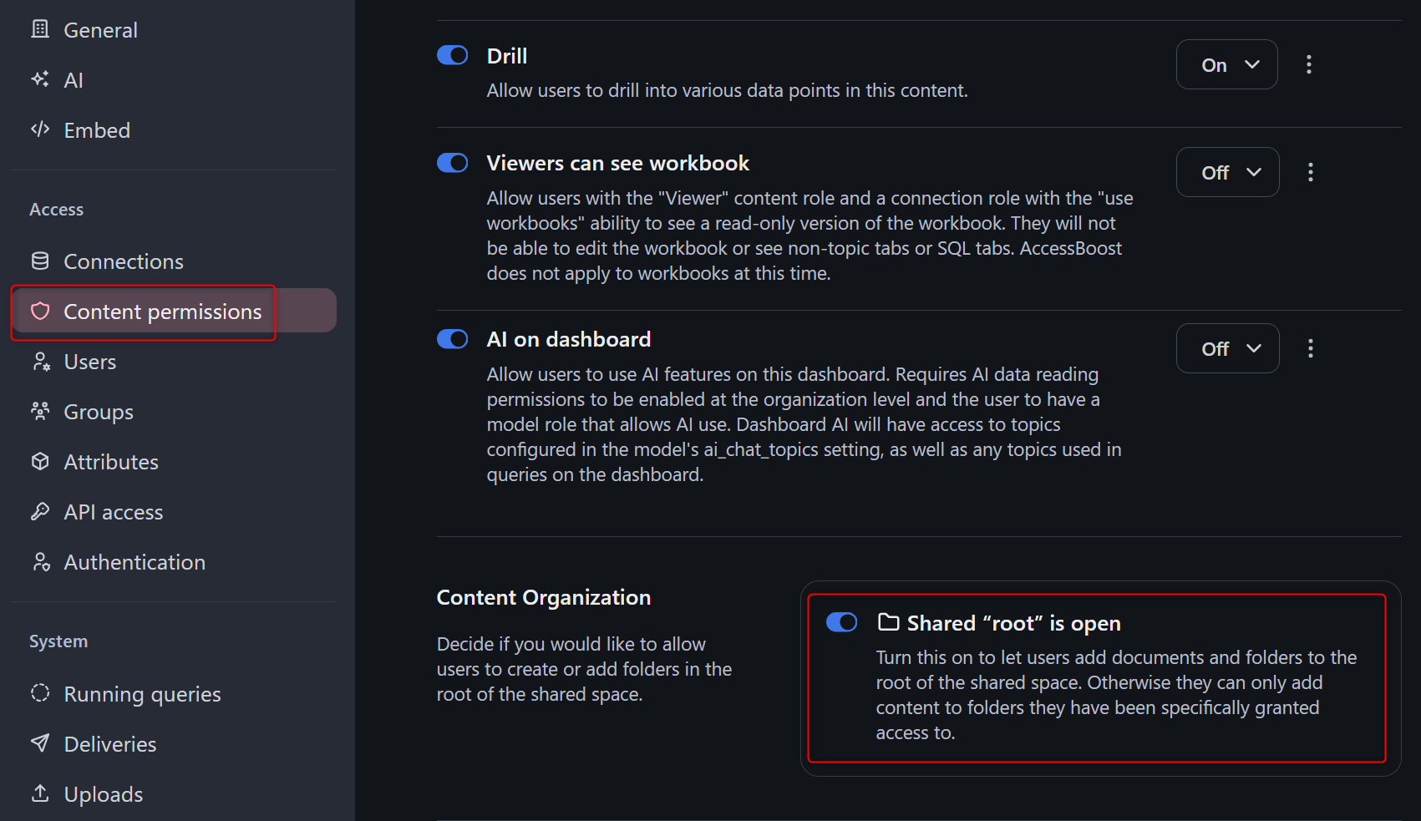
Task: Open the Drill On dropdown
Action: (1226, 65)
